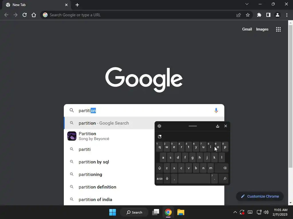Dock the touch keyboard
293x219 pixels.
point(217,126)
